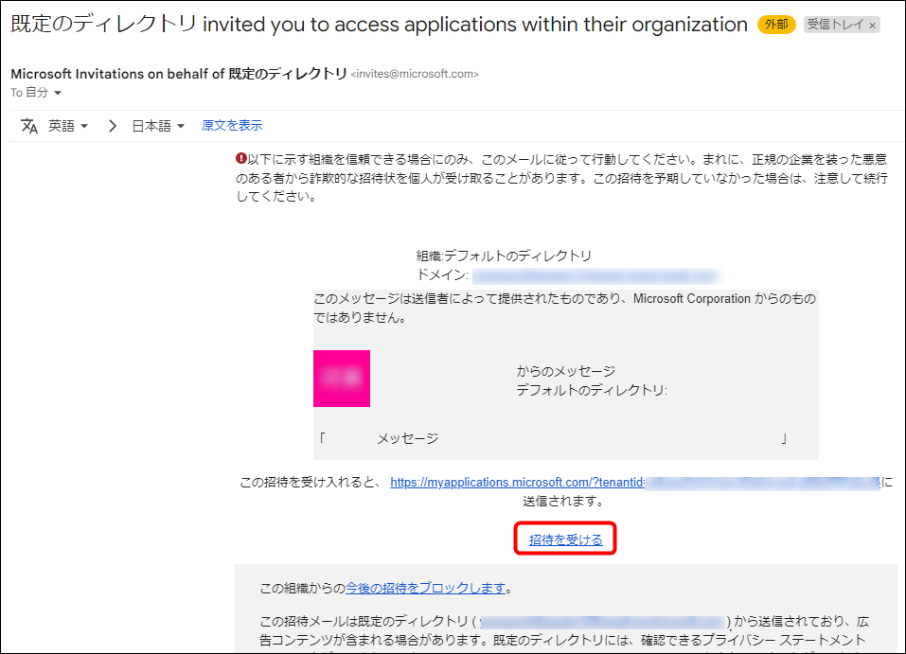Click the red warning exclamation icon
This screenshot has height=654, width=906.
(x=241, y=158)
